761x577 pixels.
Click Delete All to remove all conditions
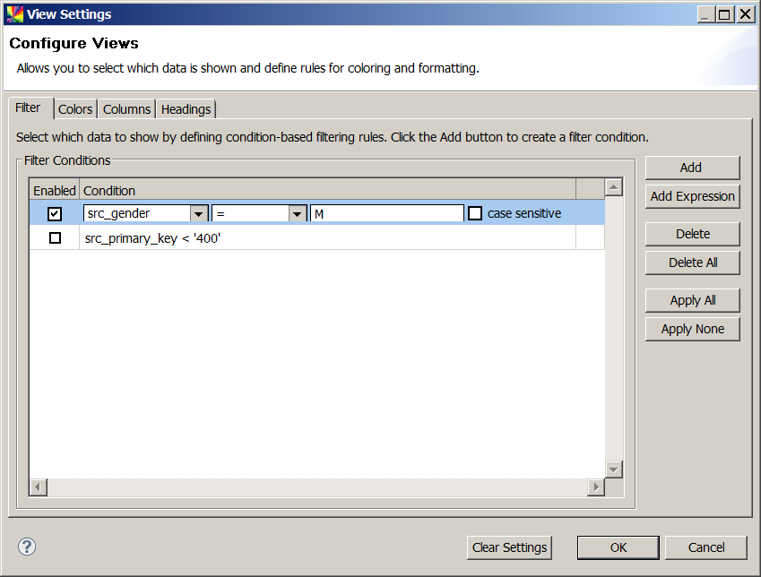click(x=691, y=263)
